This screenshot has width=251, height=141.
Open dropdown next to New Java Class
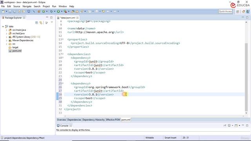[x=47, y=11]
